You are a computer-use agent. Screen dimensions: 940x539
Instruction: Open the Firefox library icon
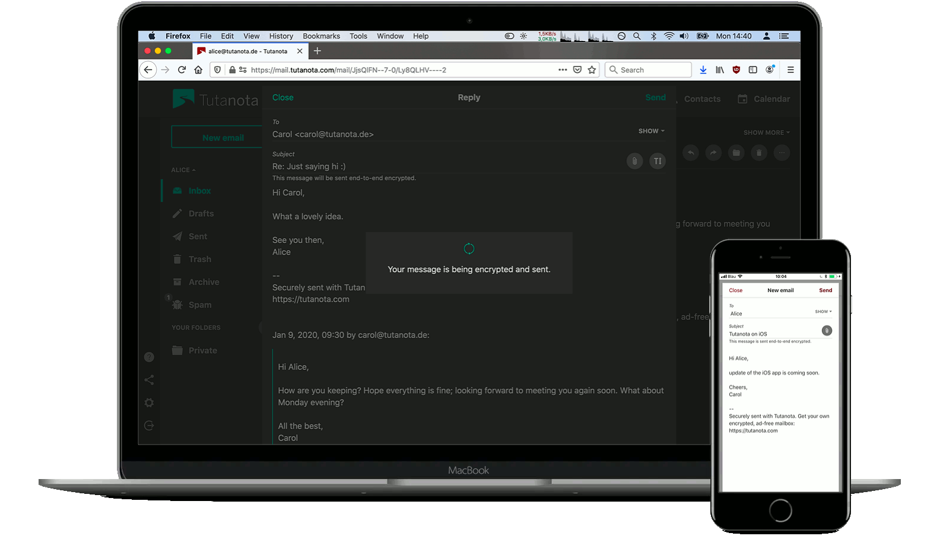(x=720, y=70)
